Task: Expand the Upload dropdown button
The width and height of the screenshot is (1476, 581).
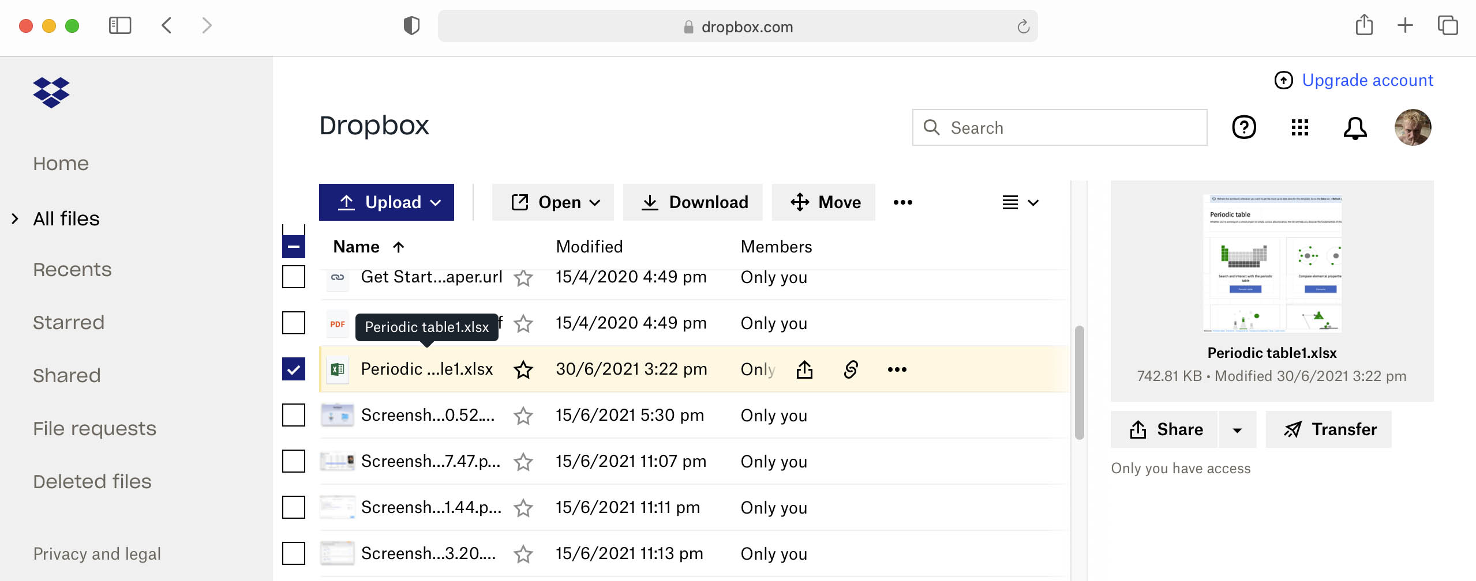Action: (387, 202)
